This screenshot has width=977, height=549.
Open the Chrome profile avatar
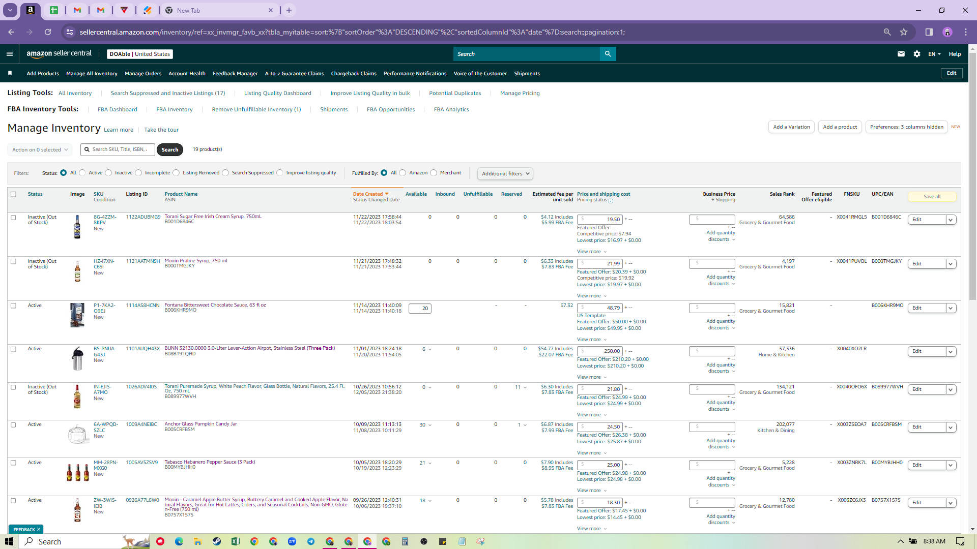pos(947,32)
